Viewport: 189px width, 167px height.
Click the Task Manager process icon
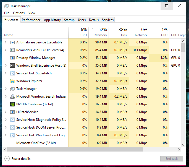click(x=12, y=89)
